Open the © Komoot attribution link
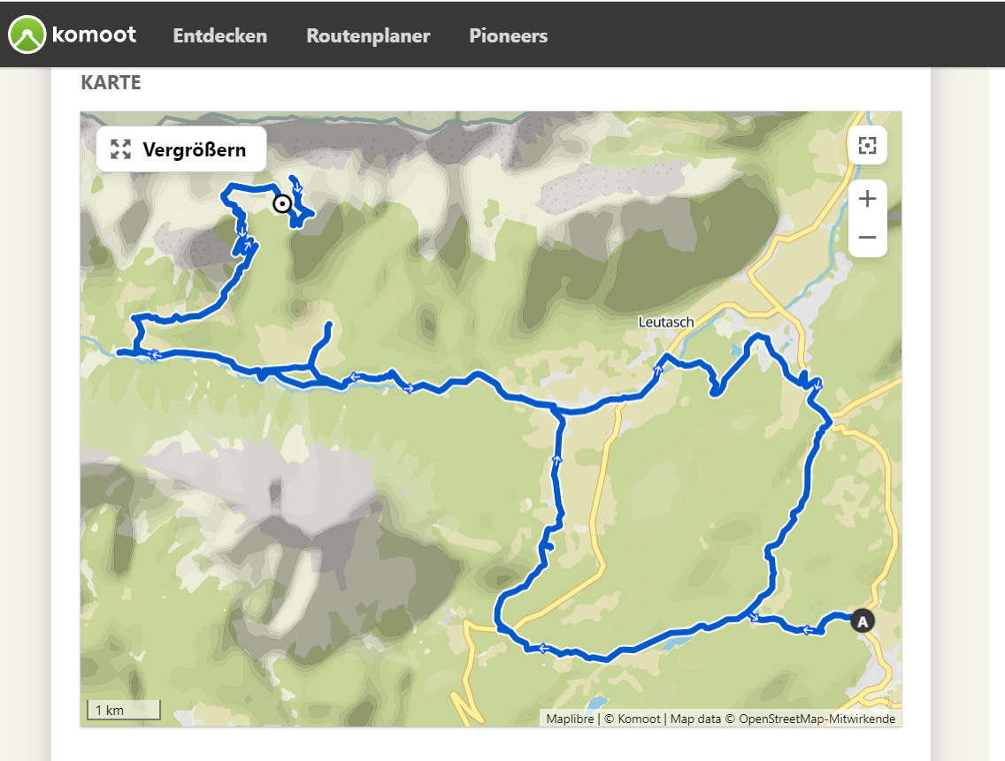 tap(632, 719)
